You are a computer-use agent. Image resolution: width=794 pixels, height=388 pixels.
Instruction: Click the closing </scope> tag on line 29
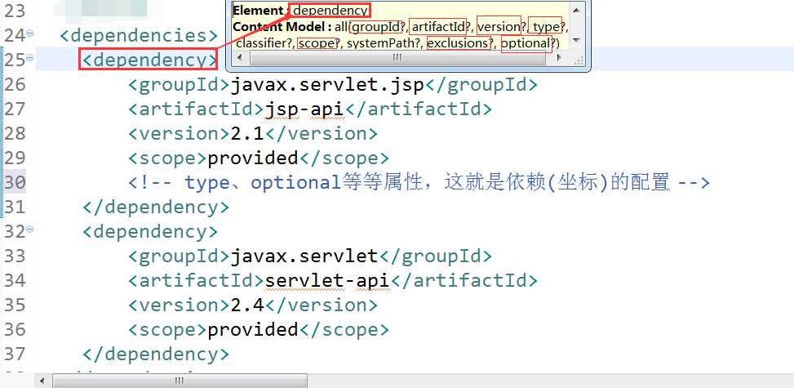pyautogui.click(x=344, y=158)
